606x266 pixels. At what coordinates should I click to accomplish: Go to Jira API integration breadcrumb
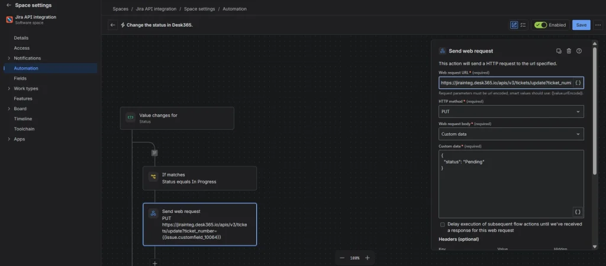pyautogui.click(x=156, y=9)
